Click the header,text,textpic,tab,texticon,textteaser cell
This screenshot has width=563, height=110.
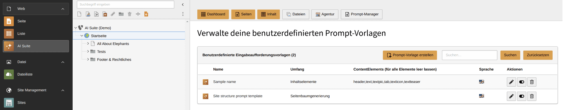[x=387, y=82]
